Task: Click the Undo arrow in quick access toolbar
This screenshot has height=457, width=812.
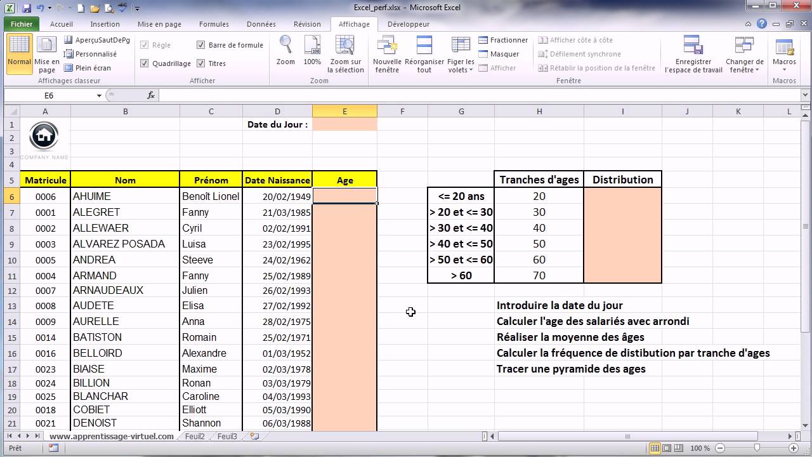Action: pos(41,8)
